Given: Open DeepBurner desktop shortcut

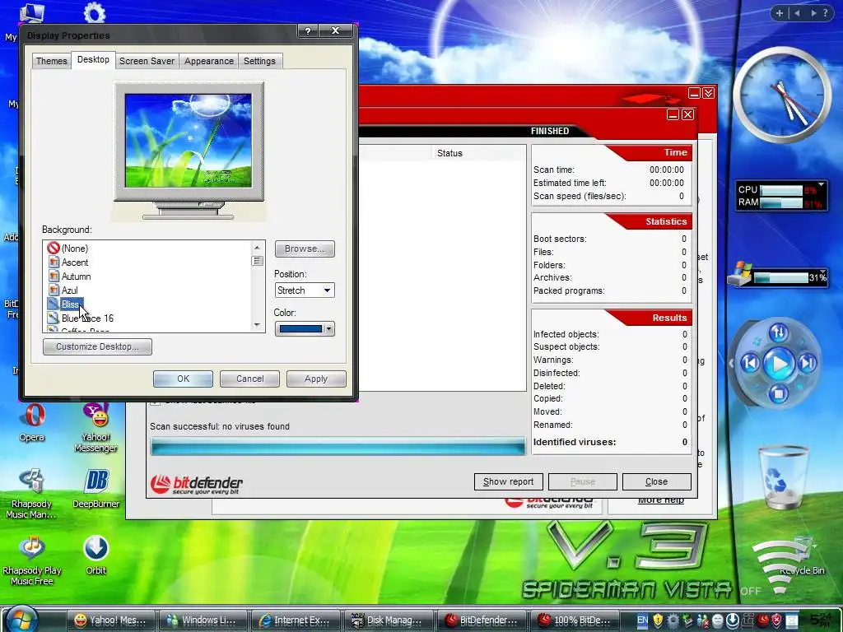Looking at the screenshot, I should (x=96, y=488).
